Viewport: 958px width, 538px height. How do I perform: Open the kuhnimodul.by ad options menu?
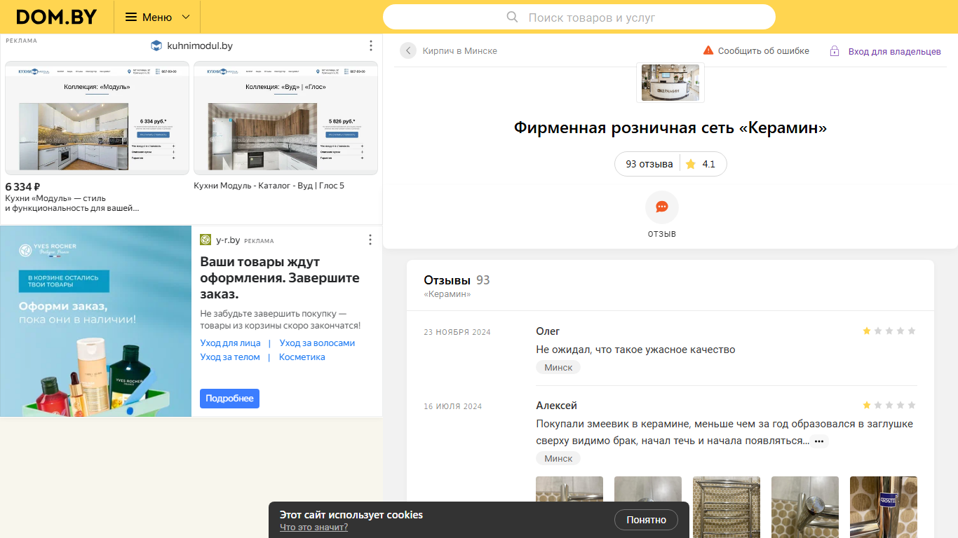371,46
